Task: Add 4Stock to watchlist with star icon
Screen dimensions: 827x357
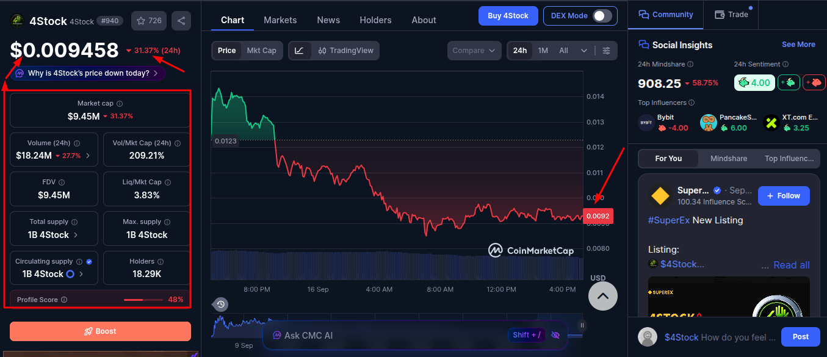Action: coord(149,21)
